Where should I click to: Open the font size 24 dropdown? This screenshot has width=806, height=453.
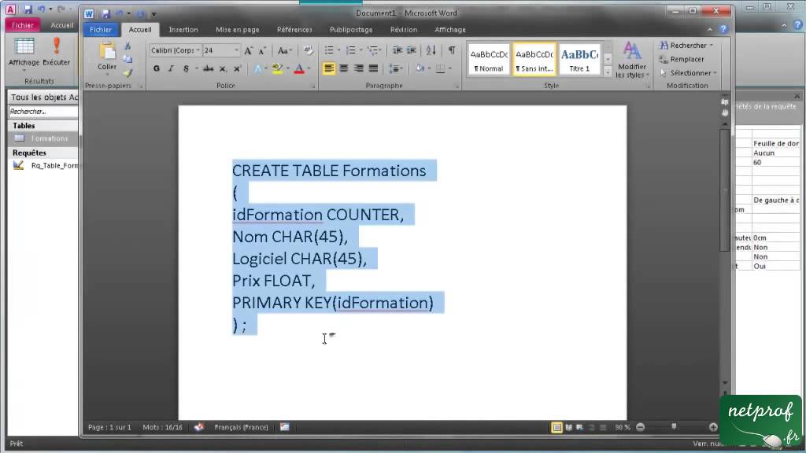tap(236, 50)
